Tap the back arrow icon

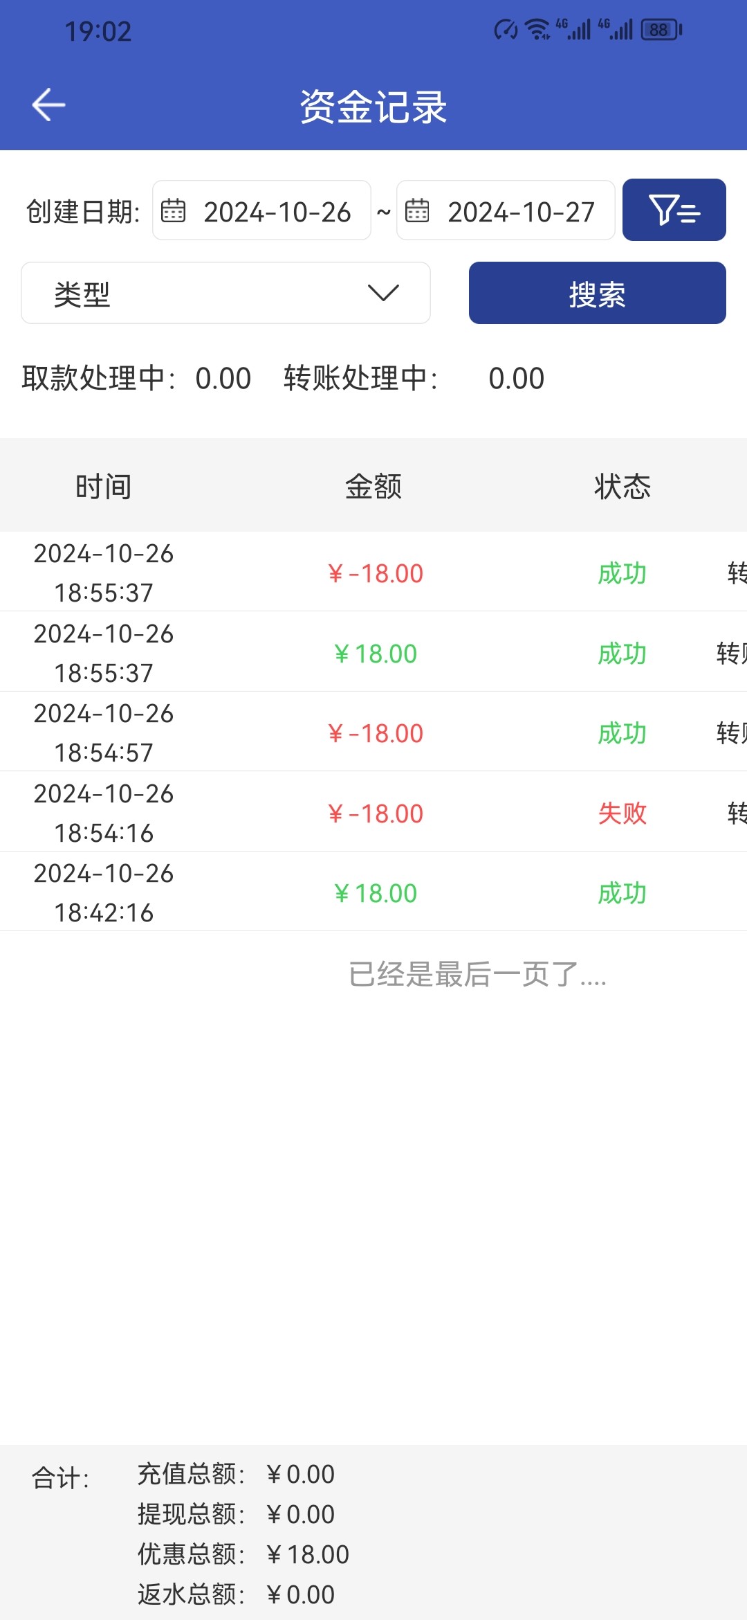click(48, 105)
